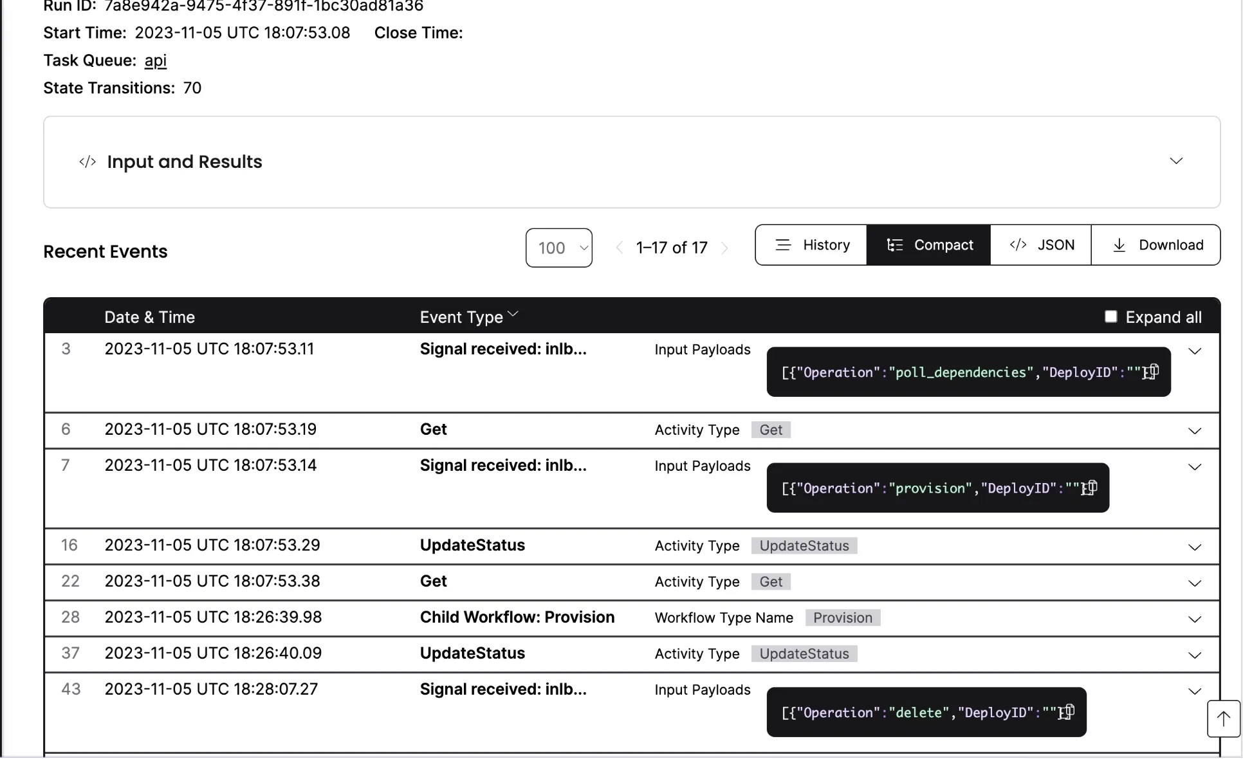Expand the Input and Results section
This screenshot has width=1243, height=759.
(x=1176, y=161)
